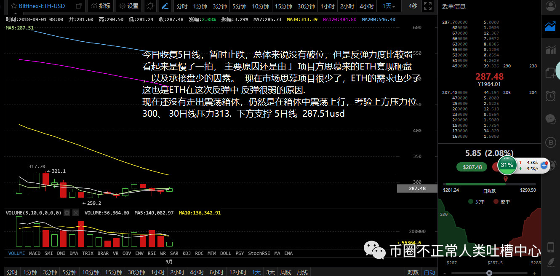Switch to the MACD indicator
The image size is (560, 276).
point(35,253)
